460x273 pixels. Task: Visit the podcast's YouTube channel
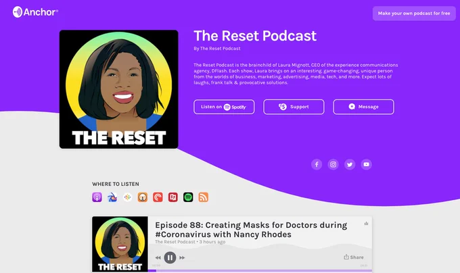(367, 164)
